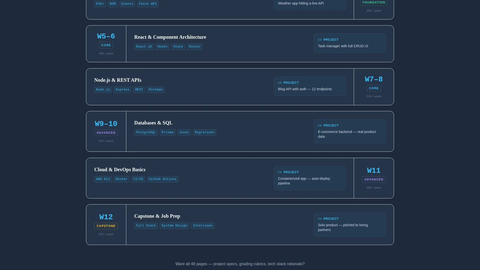Click the code icon in Task manager project card
The image size is (480, 270).
coord(320,40)
